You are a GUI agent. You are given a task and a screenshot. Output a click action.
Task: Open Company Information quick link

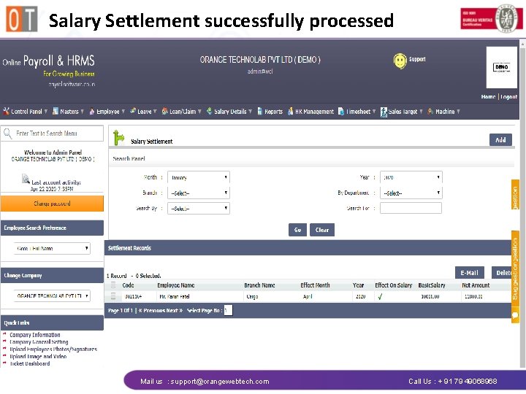point(35,335)
